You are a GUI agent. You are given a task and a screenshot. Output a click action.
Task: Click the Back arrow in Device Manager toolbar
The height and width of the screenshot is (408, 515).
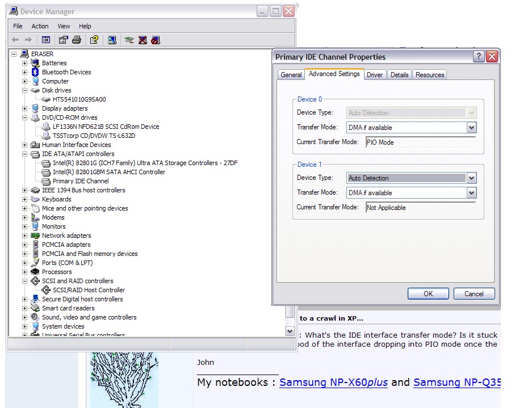point(15,40)
